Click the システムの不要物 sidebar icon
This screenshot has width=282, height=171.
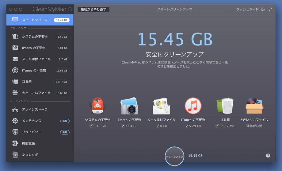(x=15, y=37)
